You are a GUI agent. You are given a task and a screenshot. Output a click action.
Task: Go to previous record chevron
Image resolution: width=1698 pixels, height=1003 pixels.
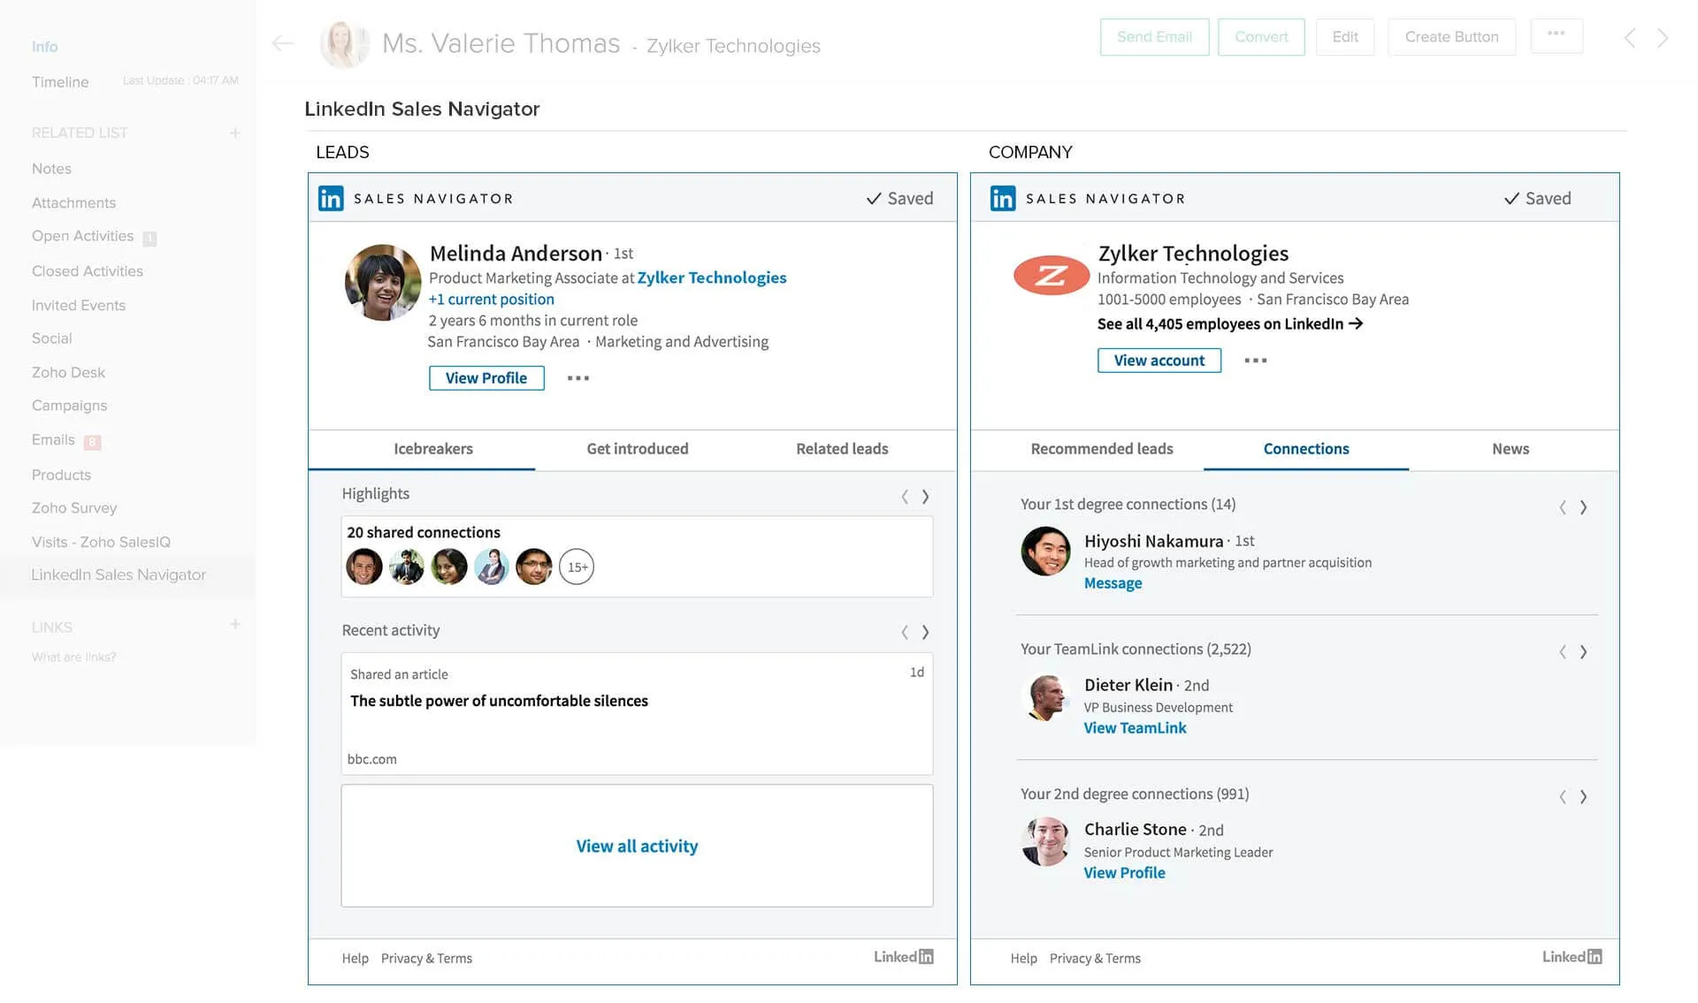tap(1630, 38)
